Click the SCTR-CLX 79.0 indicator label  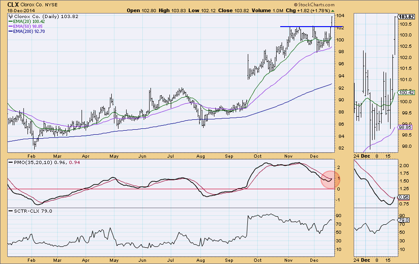coord(33,211)
